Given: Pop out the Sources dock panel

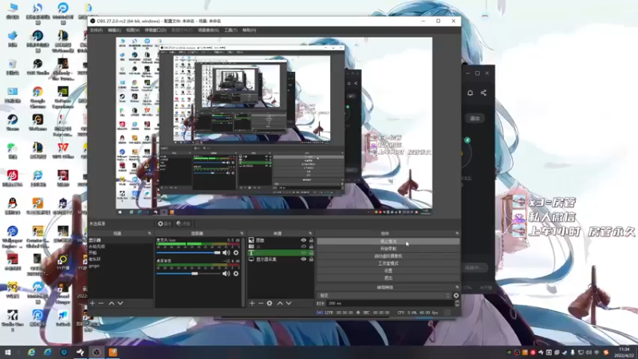Looking at the screenshot, I should coord(310,233).
